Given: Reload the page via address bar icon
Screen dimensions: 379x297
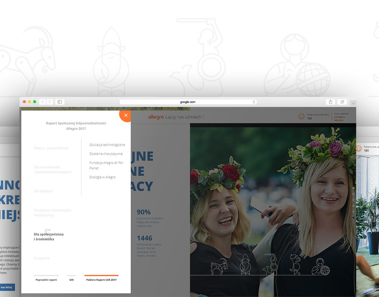Looking at the screenshot, I should point(254,102).
